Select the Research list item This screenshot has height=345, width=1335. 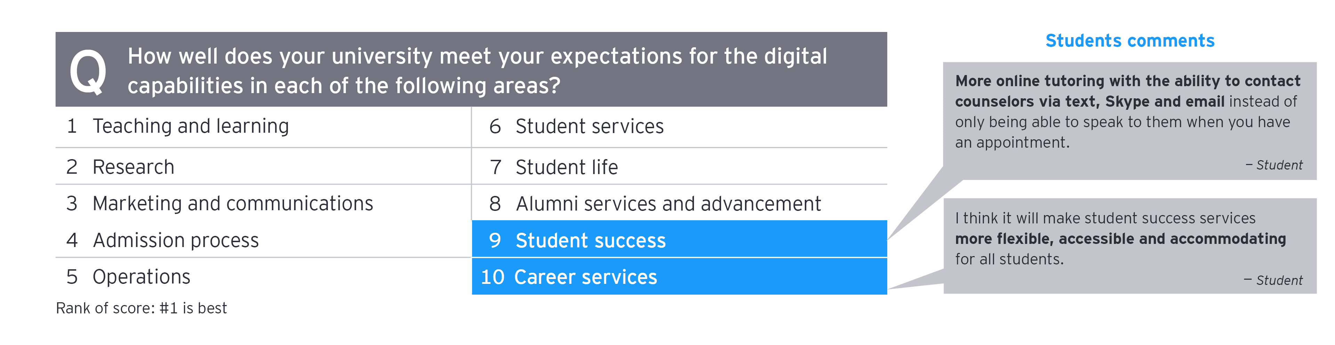click(133, 167)
